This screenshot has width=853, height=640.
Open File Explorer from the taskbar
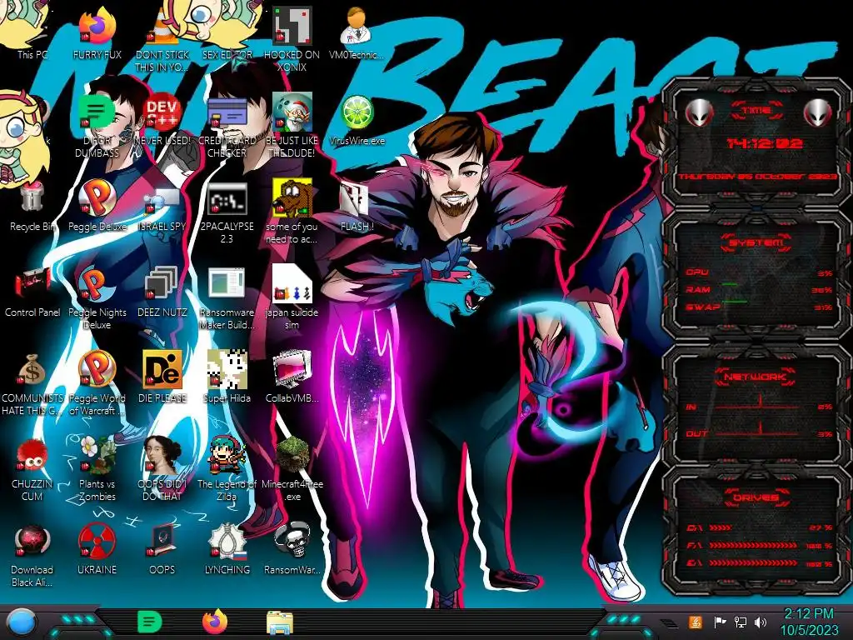[x=280, y=623]
